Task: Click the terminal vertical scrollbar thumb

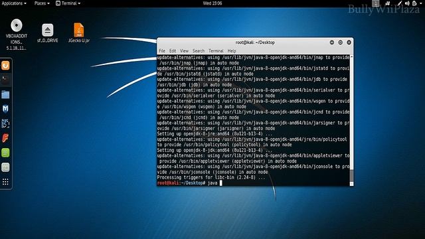Action: [351, 176]
